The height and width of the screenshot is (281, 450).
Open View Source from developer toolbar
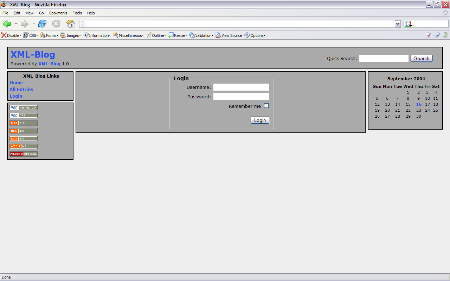click(229, 35)
